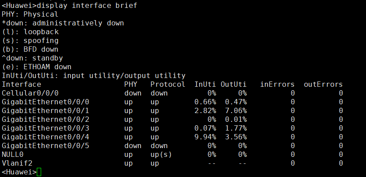Click the 'Interface' column header
The image size is (366, 177).
pyautogui.click(x=21, y=84)
